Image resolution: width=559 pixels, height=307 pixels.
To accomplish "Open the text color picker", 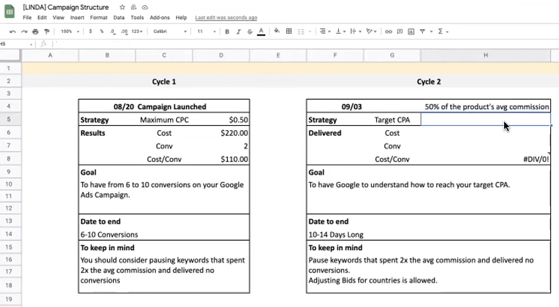I will click(x=261, y=32).
